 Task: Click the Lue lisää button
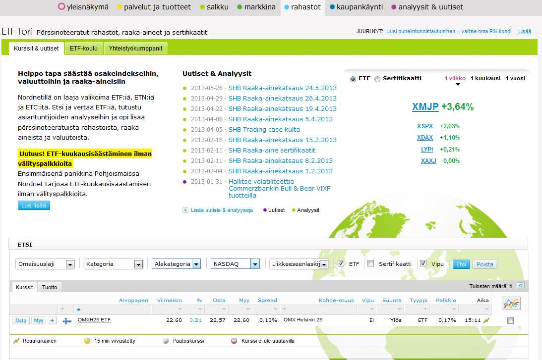pyautogui.click(x=34, y=206)
